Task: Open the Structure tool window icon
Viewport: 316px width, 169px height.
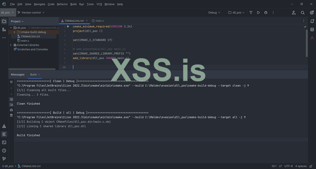Action: pos(4,30)
